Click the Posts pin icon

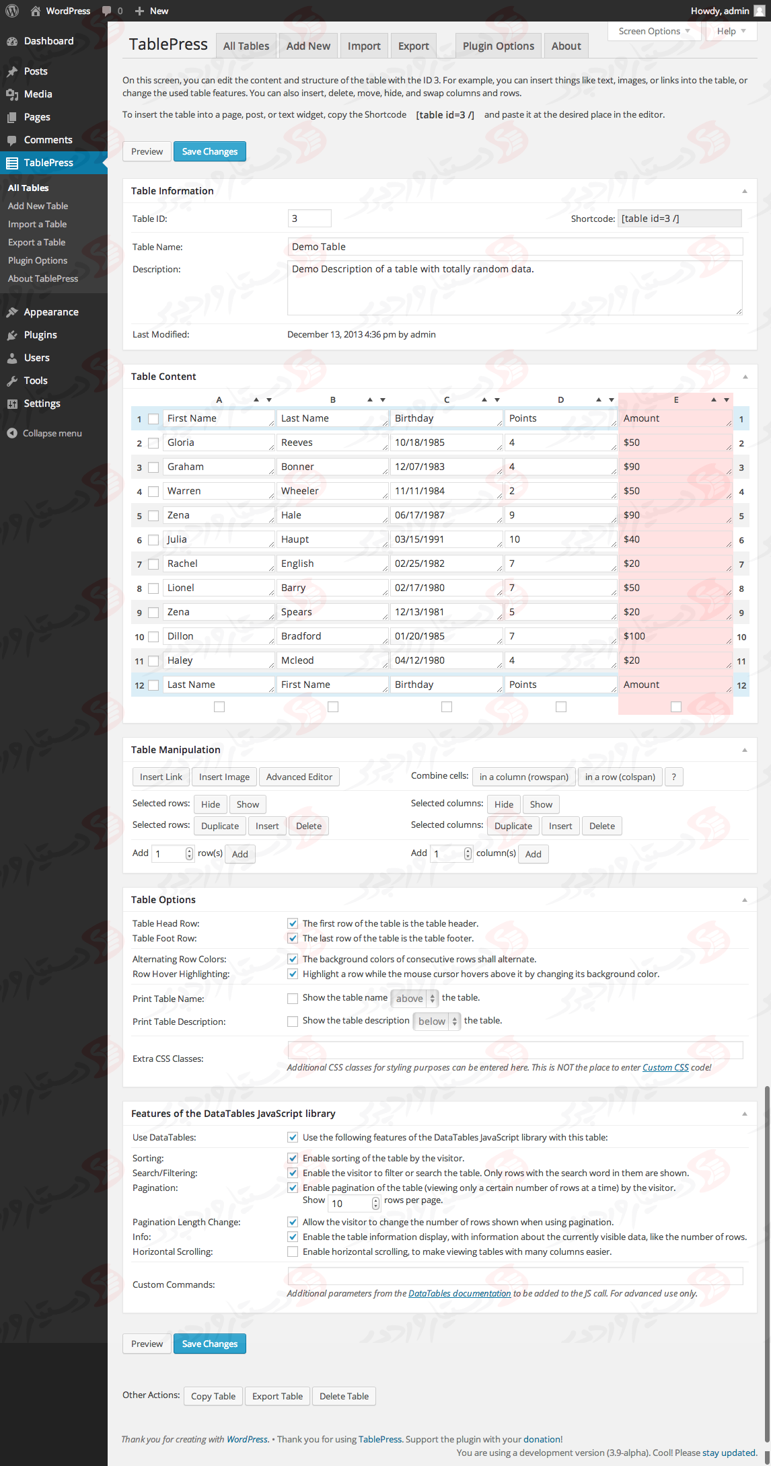pos(12,71)
